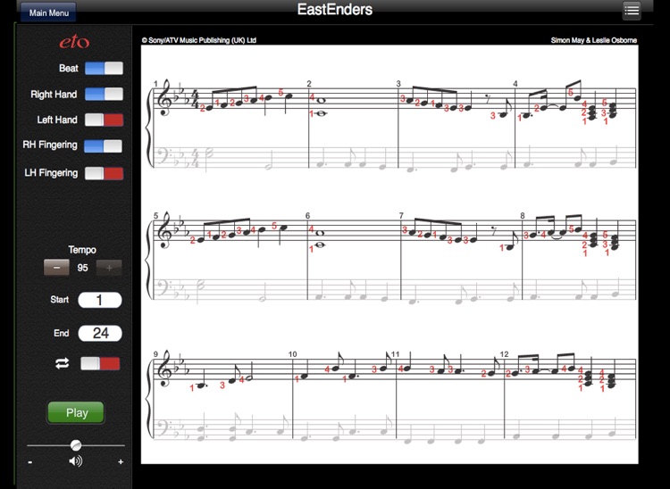Image resolution: width=670 pixels, height=489 pixels.
Task: Toggle the Right Hand switch
Action: coord(104,95)
